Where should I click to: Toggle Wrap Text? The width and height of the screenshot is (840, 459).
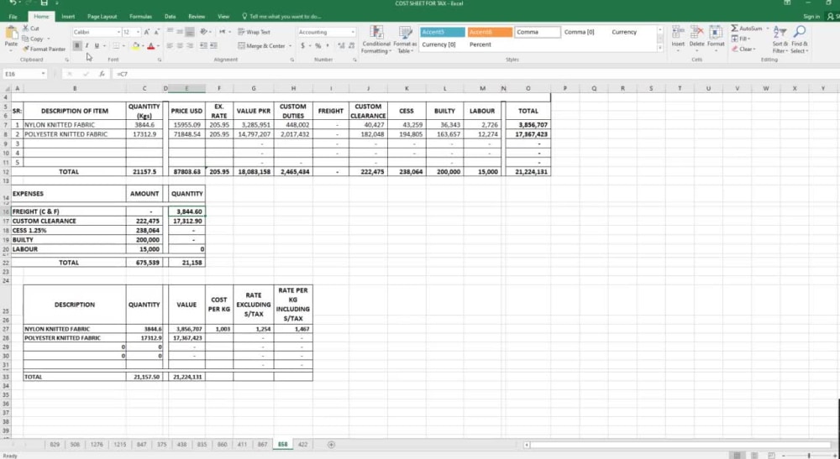pos(254,32)
